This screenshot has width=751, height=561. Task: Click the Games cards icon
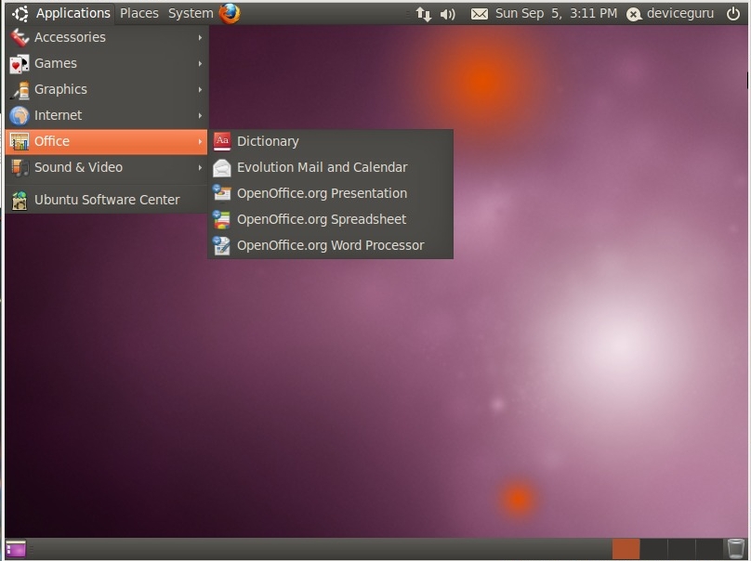(20, 63)
